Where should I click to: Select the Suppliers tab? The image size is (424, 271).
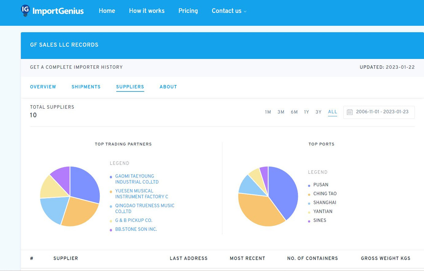point(130,87)
